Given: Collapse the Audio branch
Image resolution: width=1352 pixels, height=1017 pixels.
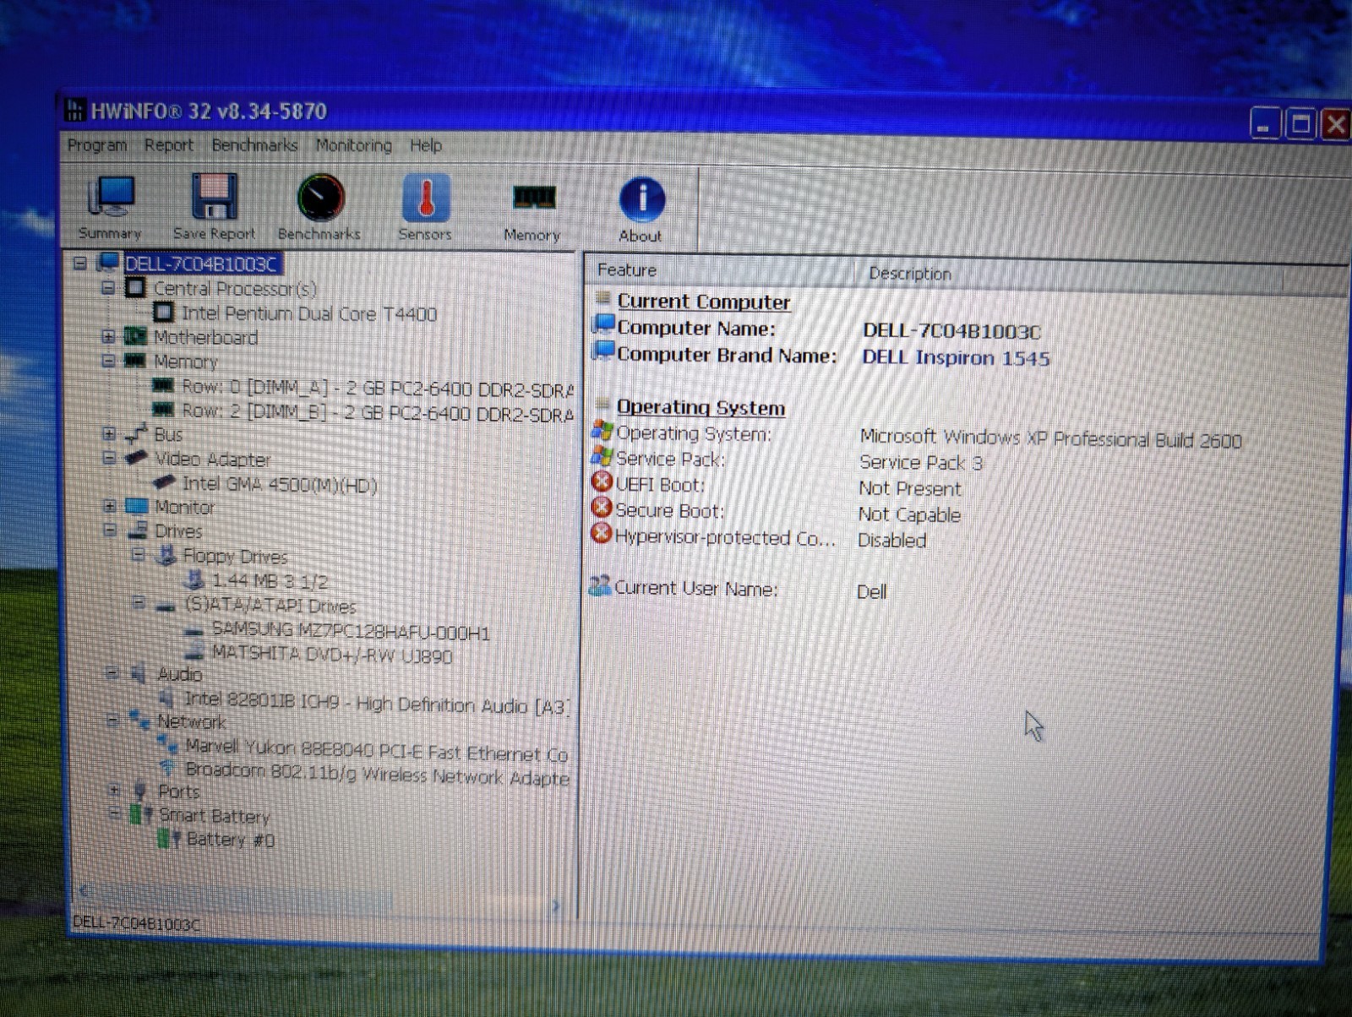Looking at the screenshot, I should [x=112, y=673].
